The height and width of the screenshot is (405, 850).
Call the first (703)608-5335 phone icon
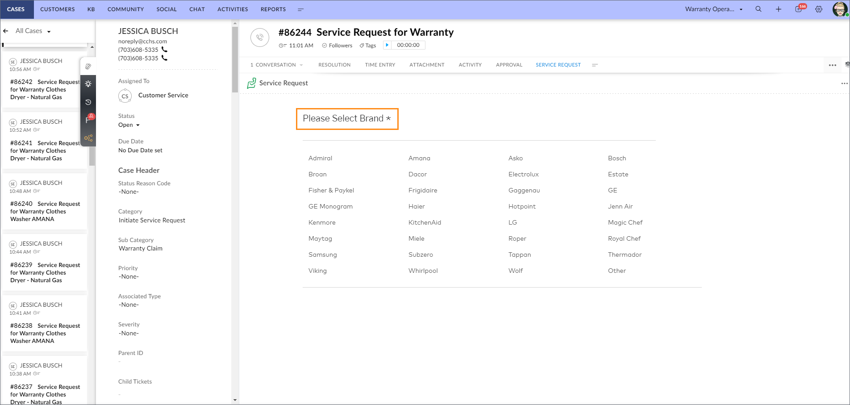tap(164, 50)
